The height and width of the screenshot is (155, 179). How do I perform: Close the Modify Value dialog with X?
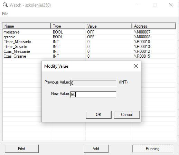pyautogui.click(x=136, y=66)
